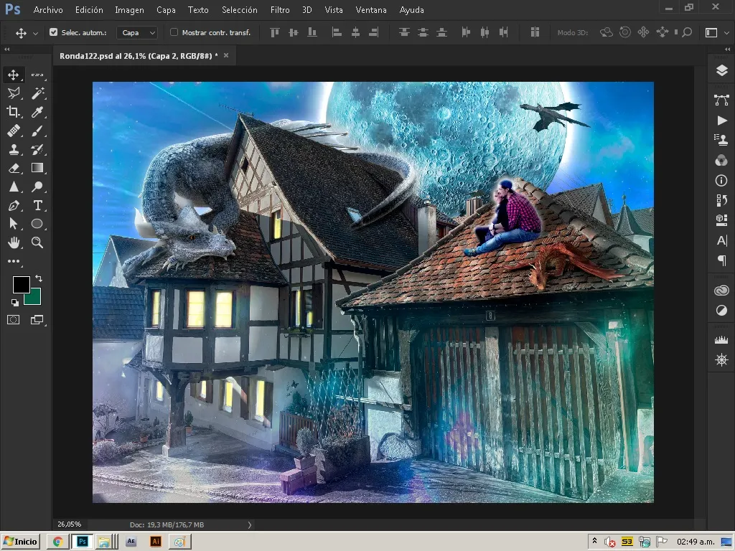Open the Windows Inicio start button
Screen dimensions: 735x551
tap(21, 542)
